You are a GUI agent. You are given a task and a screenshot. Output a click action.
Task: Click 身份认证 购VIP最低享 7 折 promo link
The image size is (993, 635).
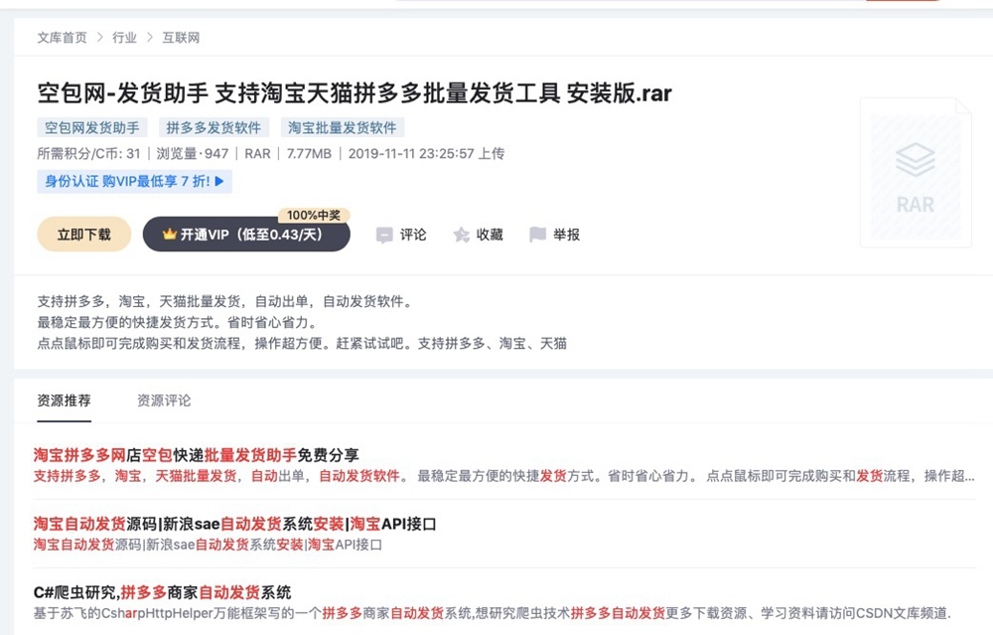coord(134,181)
